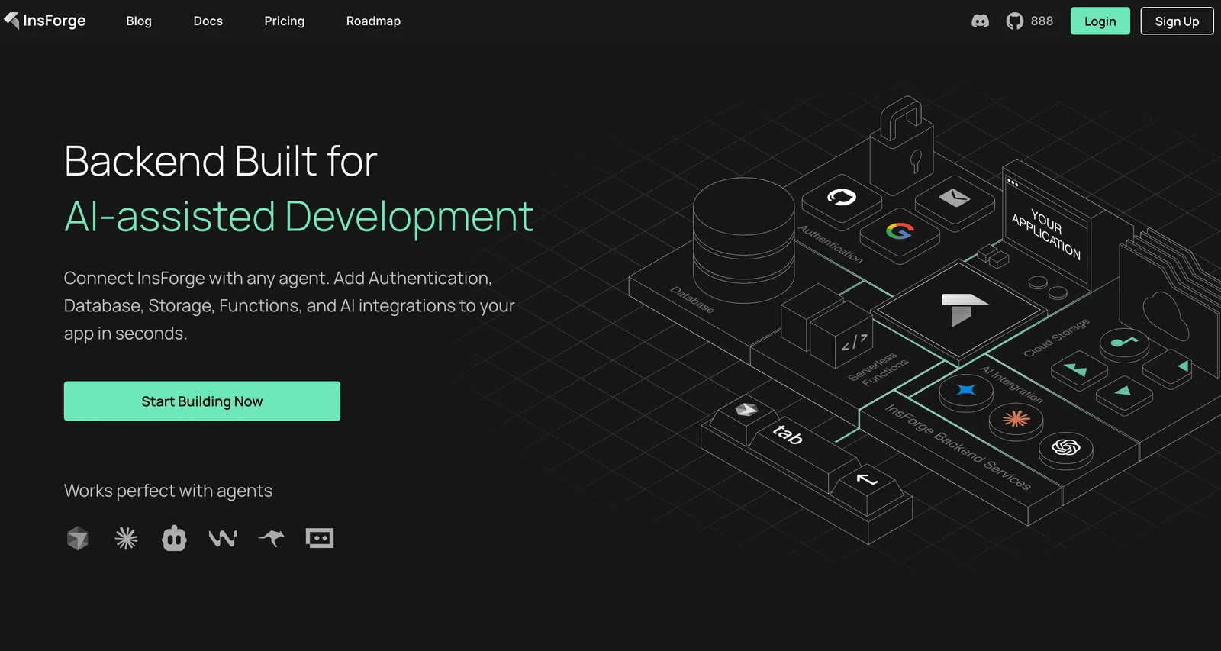Click the Claude starburst agent icon
1221x651 pixels.
pos(126,538)
